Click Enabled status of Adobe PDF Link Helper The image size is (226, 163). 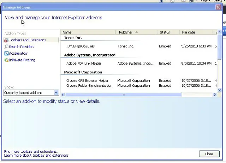(x=165, y=64)
